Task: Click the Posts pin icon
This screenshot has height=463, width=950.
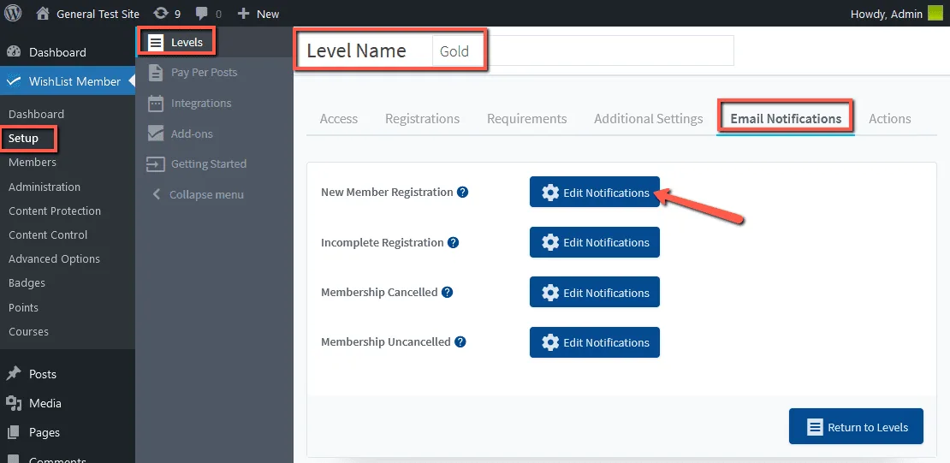Action: pos(14,374)
